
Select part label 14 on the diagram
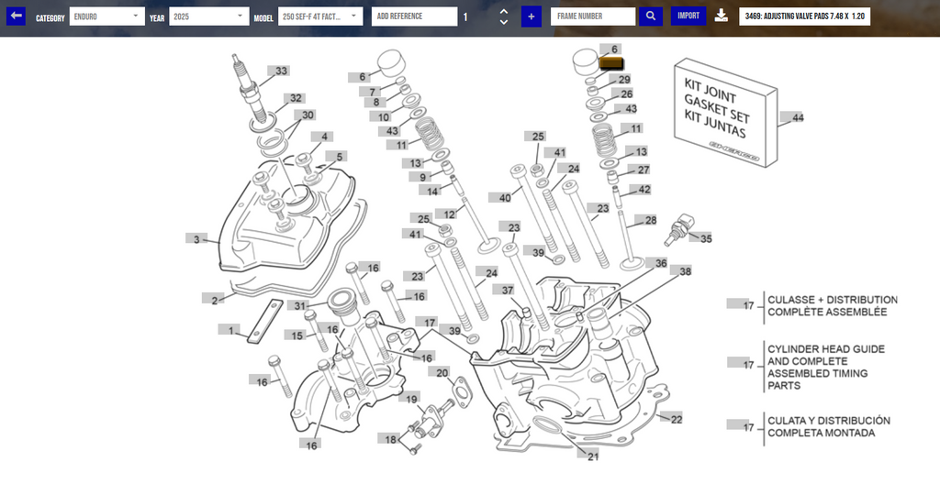[x=431, y=191]
